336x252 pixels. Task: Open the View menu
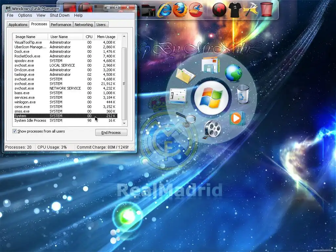click(41, 15)
